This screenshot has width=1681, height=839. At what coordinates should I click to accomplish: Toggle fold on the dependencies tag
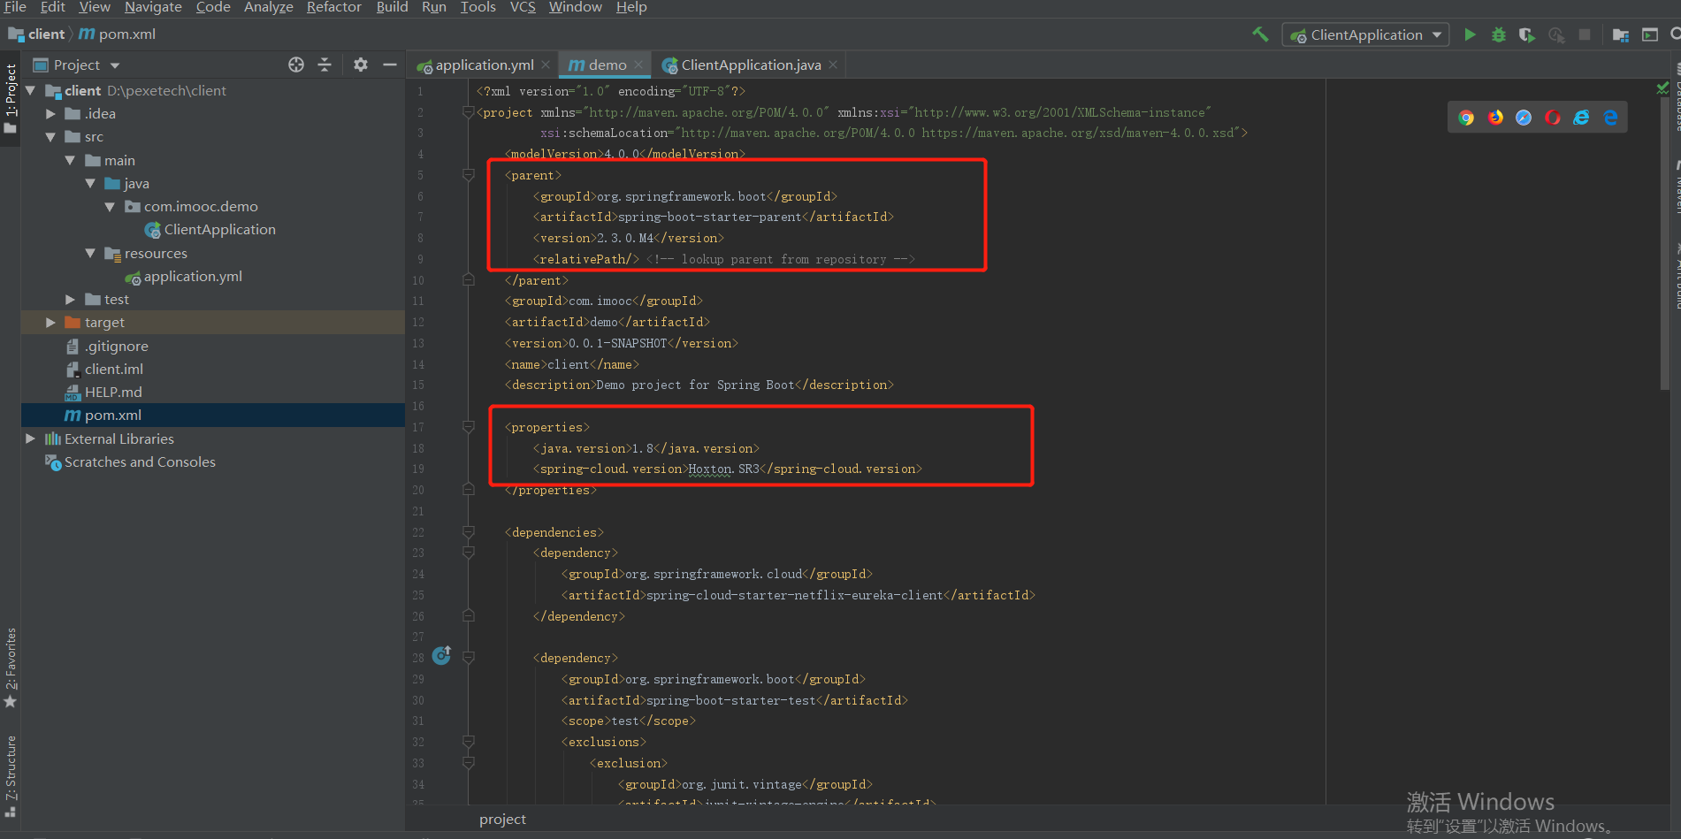click(x=469, y=532)
